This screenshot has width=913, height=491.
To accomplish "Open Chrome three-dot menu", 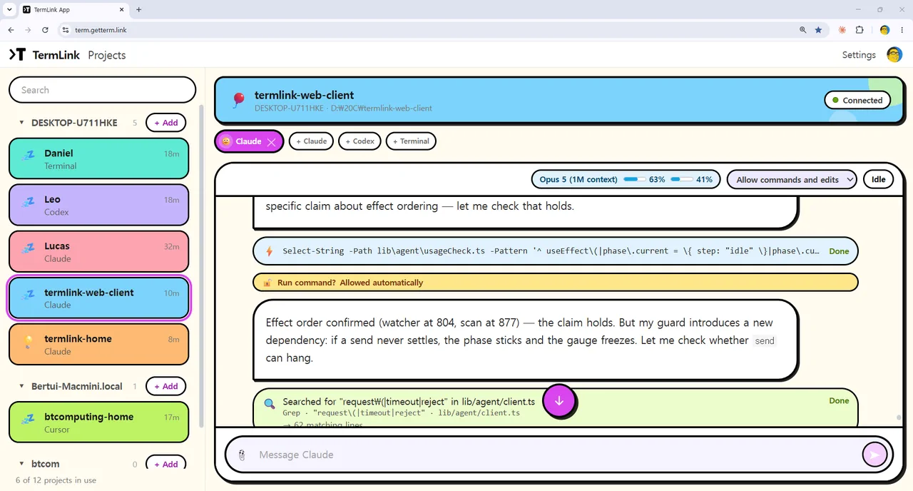I will point(902,30).
